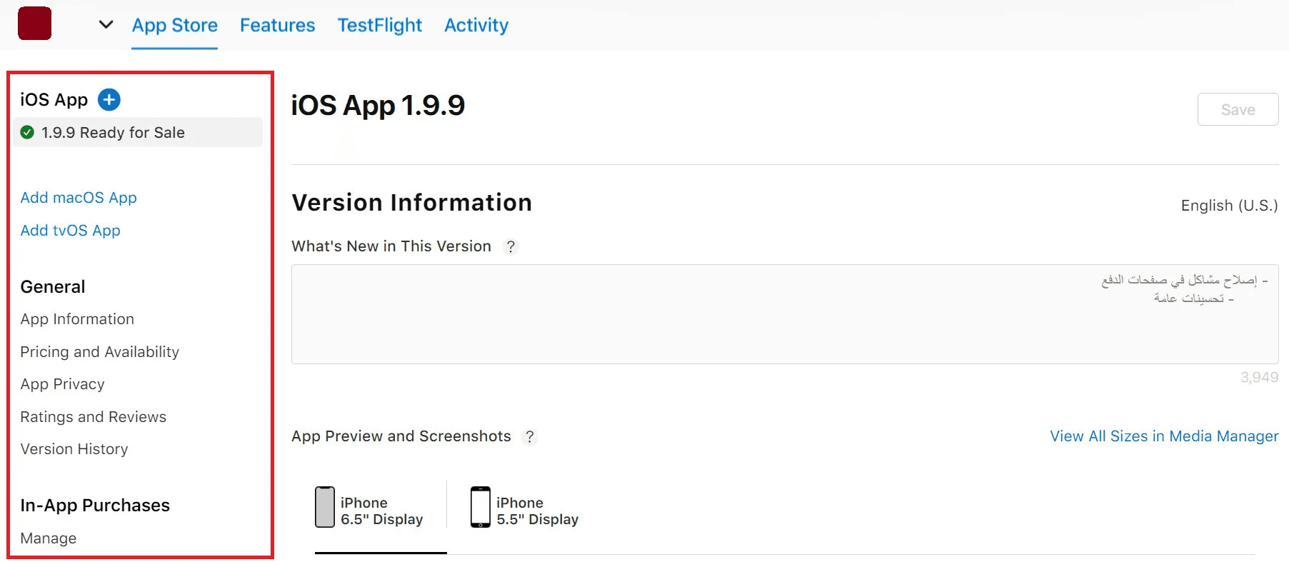Click the red app icon
Screen dimensions: 1289x562
[34, 24]
